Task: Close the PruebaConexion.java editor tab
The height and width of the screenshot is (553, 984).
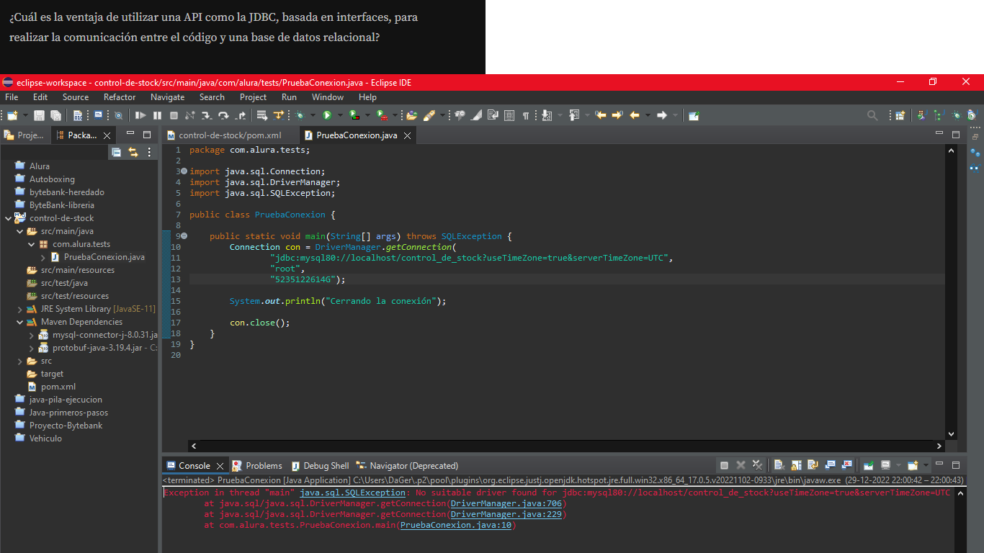Action: pos(407,135)
